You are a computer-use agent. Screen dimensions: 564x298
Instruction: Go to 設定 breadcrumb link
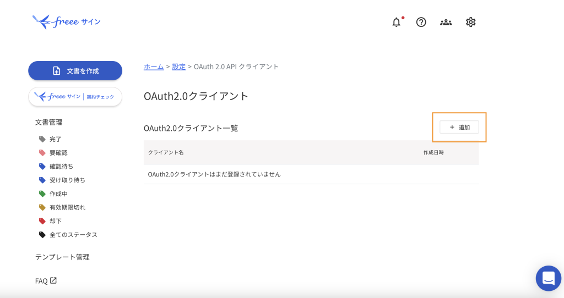(179, 67)
